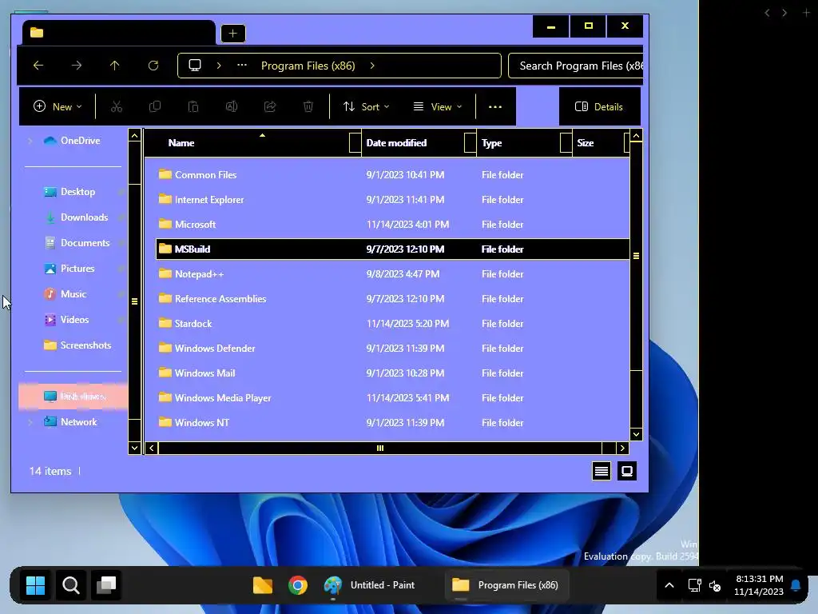This screenshot has height=614, width=818.
Task: Open the New dropdown menu
Action: pyautogui.click(x=58, y=106)
